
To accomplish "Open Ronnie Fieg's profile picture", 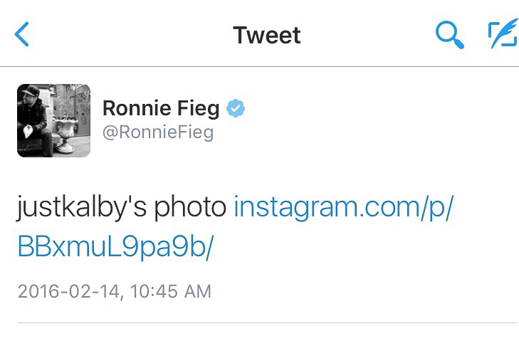I will click(54, 120).
